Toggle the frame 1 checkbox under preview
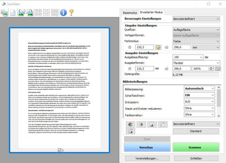Screen dimensions: 226x163 tap(60, 150)
